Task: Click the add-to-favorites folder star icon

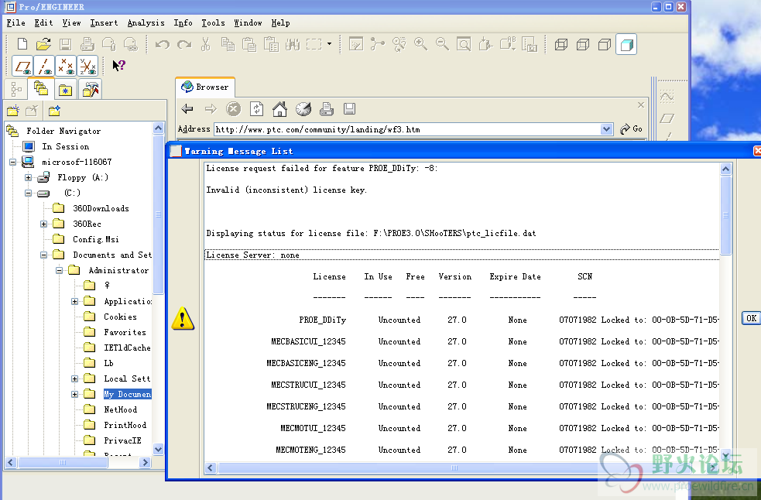Action: coord(54,111)
